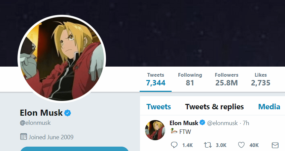Retweet the FTW tweet using the arrows icon

point(208,145)
